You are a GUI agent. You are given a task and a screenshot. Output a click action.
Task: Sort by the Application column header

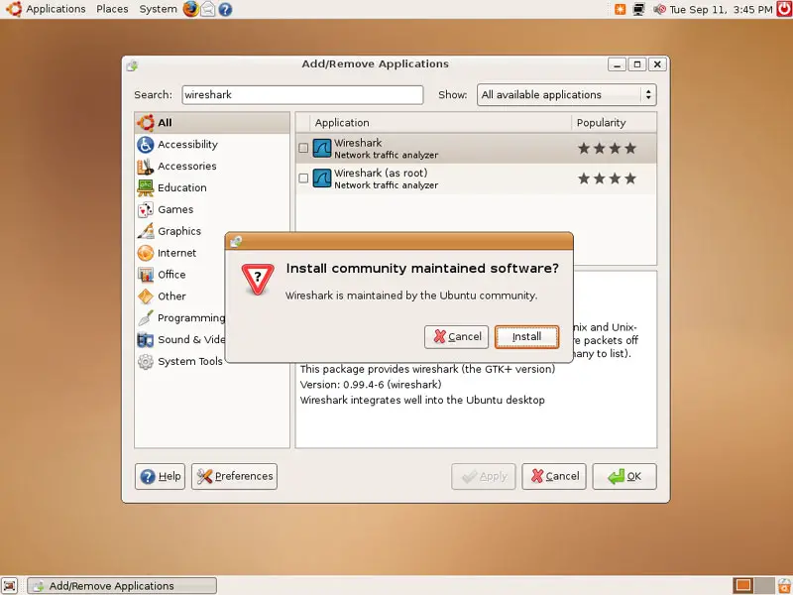tap(441, 123)
